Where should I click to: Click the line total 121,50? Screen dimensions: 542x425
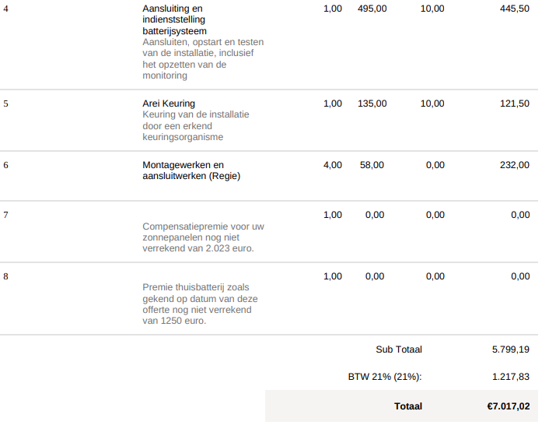pos(514,104)
